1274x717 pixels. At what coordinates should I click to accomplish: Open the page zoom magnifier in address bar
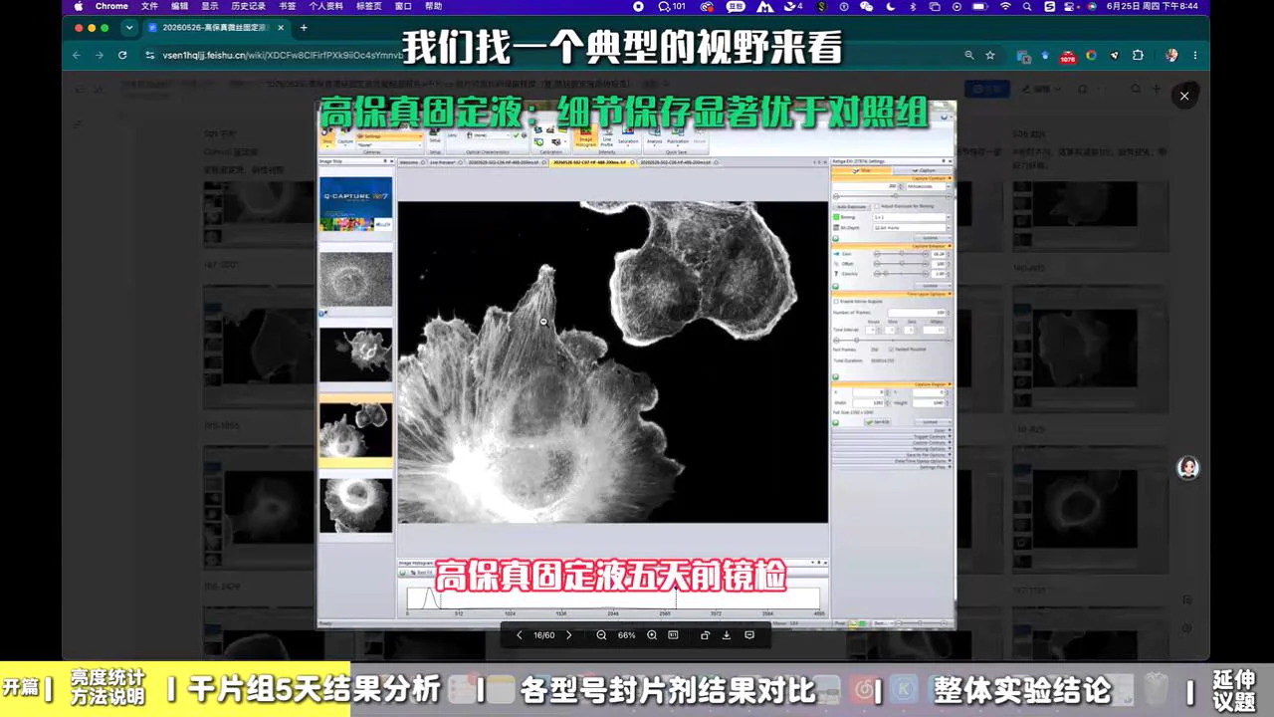(969, 56)
